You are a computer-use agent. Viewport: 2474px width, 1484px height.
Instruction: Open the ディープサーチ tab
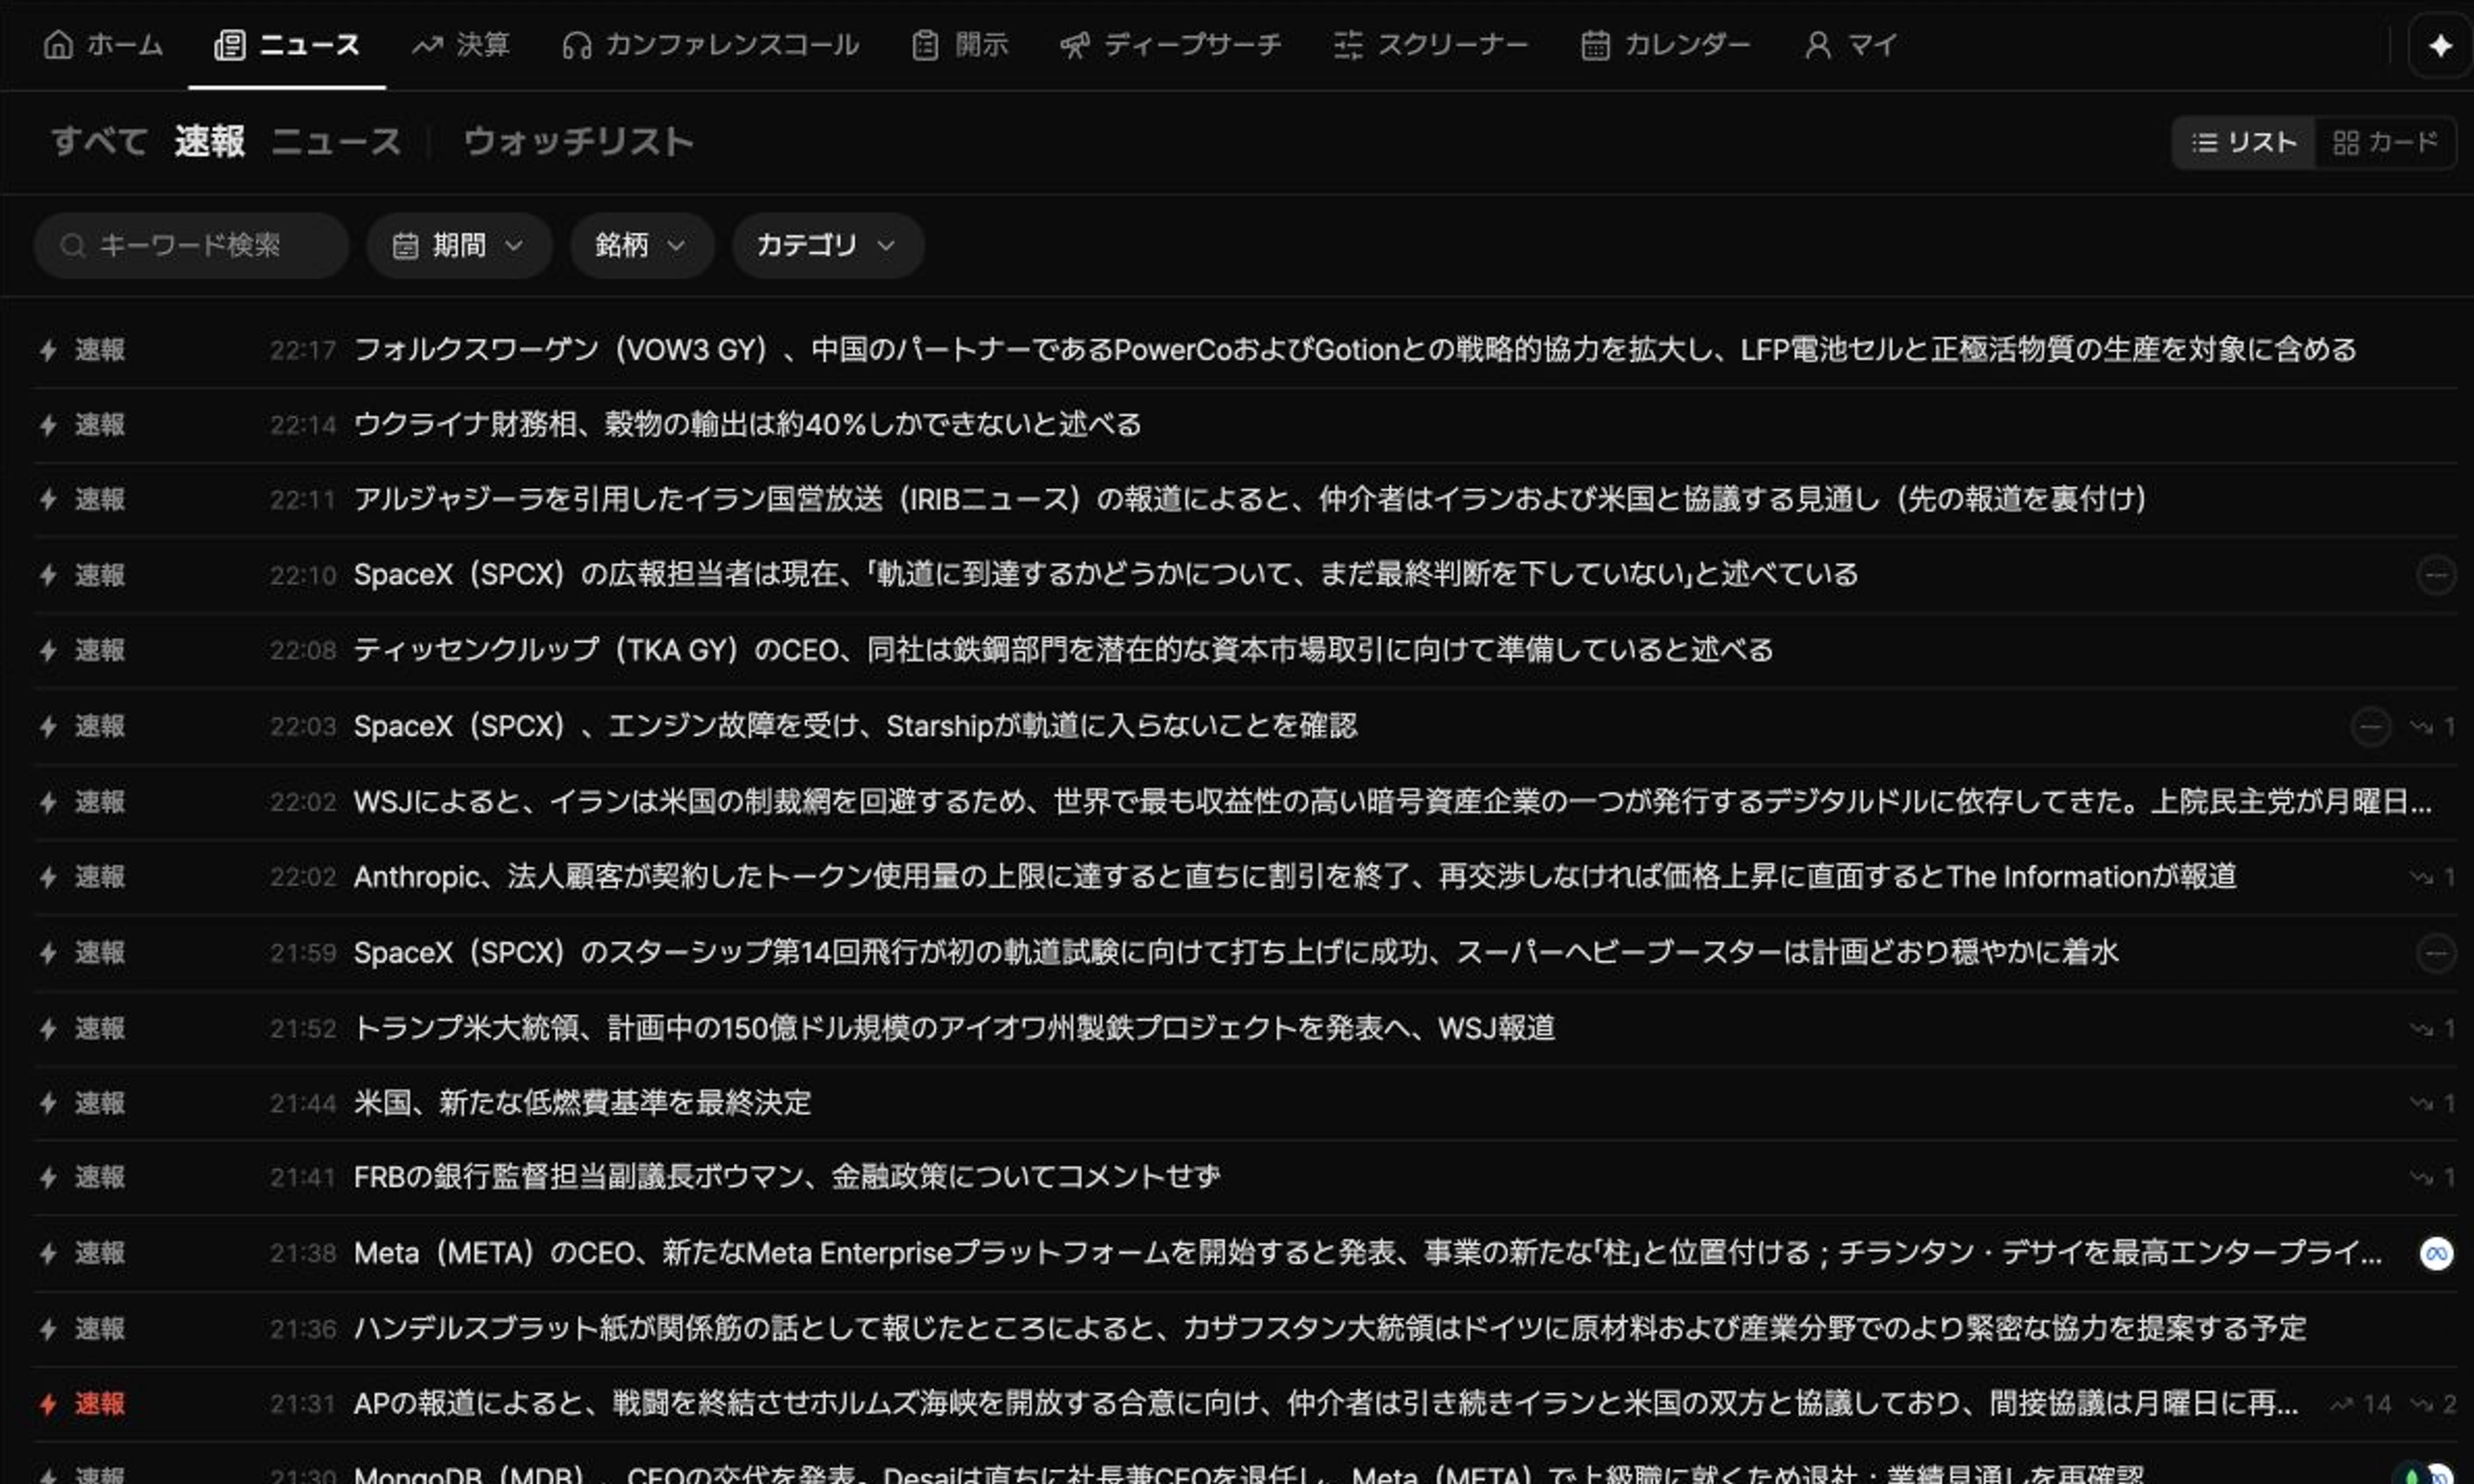click(x=1170, y=45)
